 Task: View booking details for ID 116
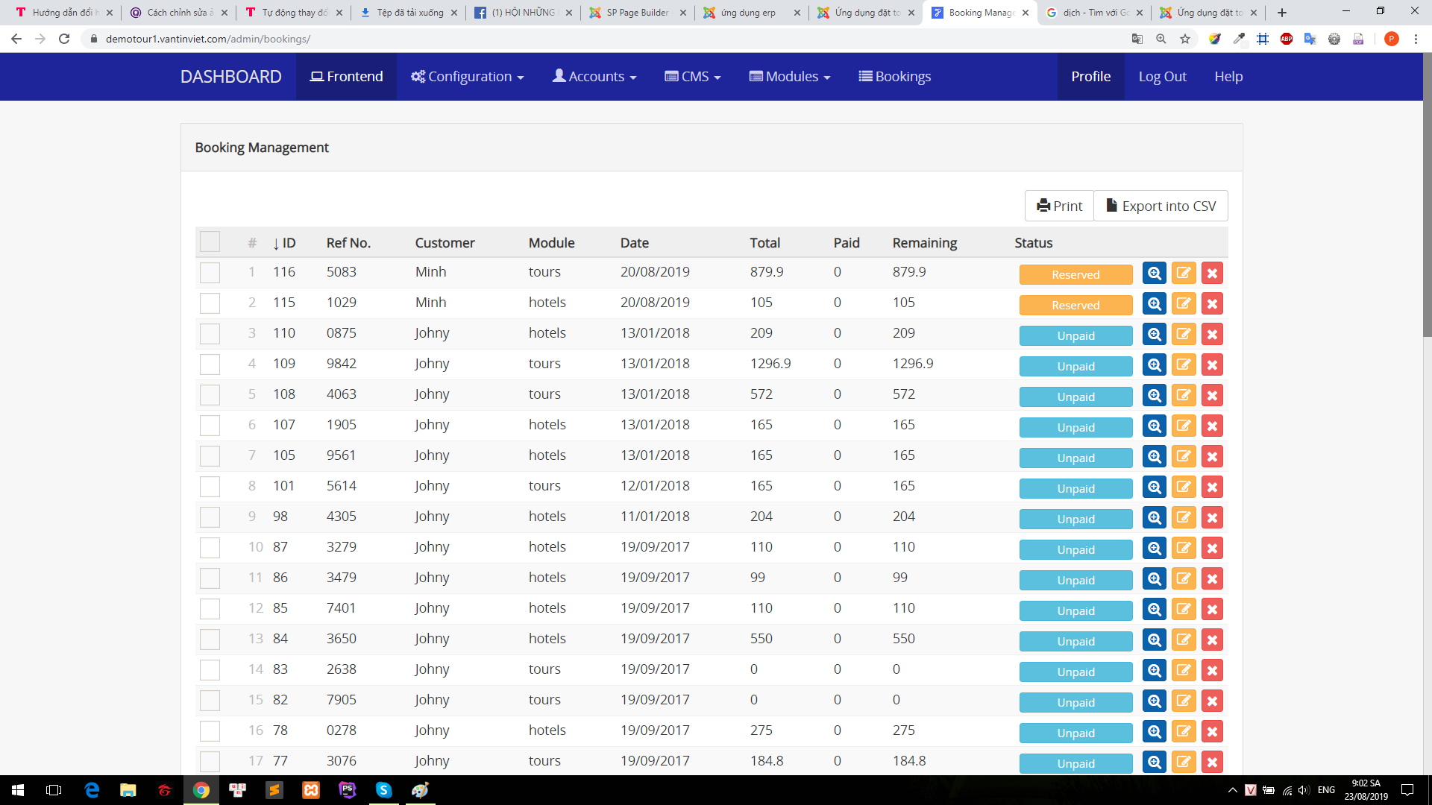(1155, 274)
